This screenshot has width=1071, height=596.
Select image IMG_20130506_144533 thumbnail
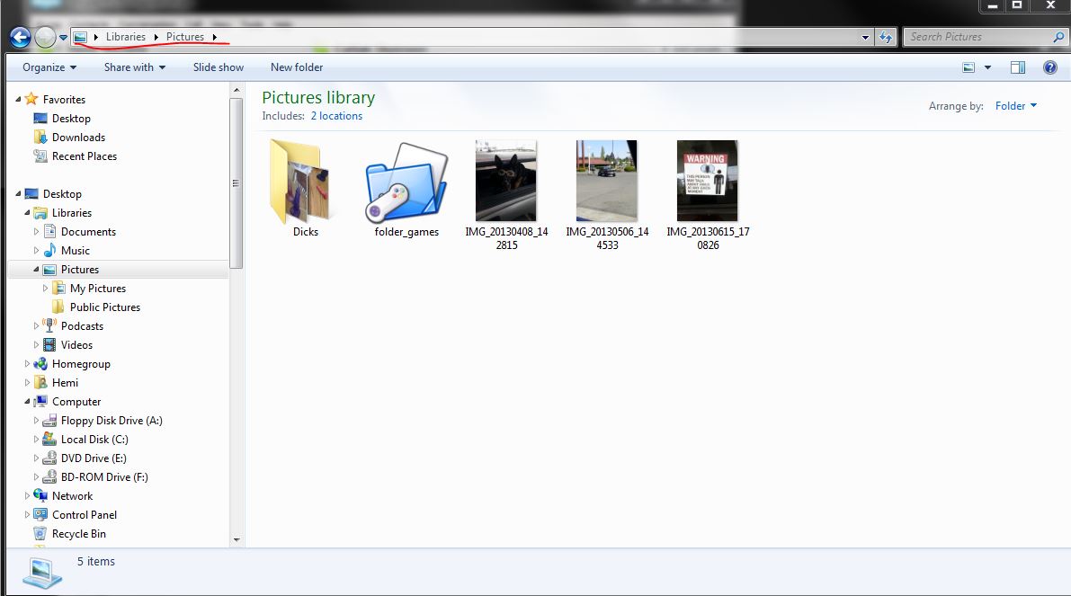tap(606, 181)
